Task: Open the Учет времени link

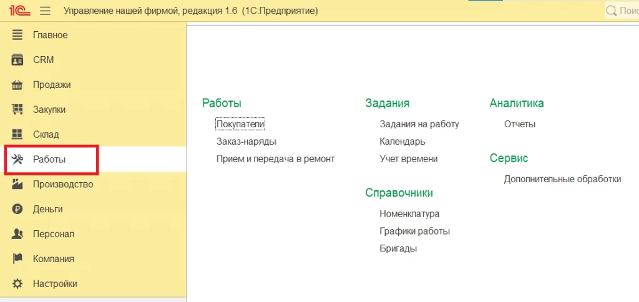Action: point(409,159)
